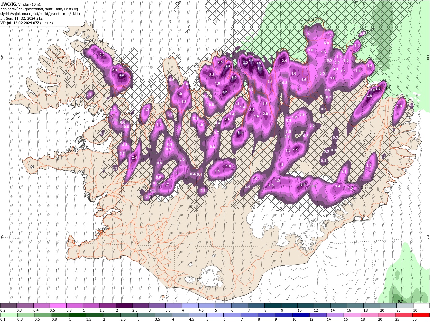Click the "2.1" snowfall value on the map
430x322 pixels.
tap(303, 185)
